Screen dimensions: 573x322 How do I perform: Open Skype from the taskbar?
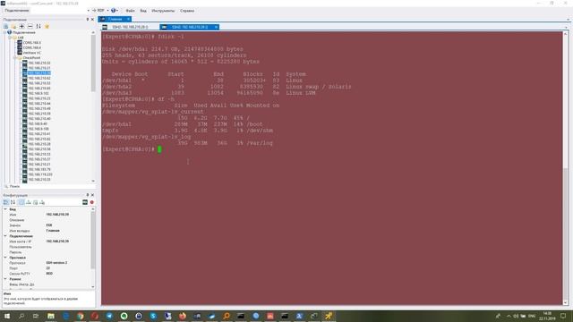click(153, 316)
